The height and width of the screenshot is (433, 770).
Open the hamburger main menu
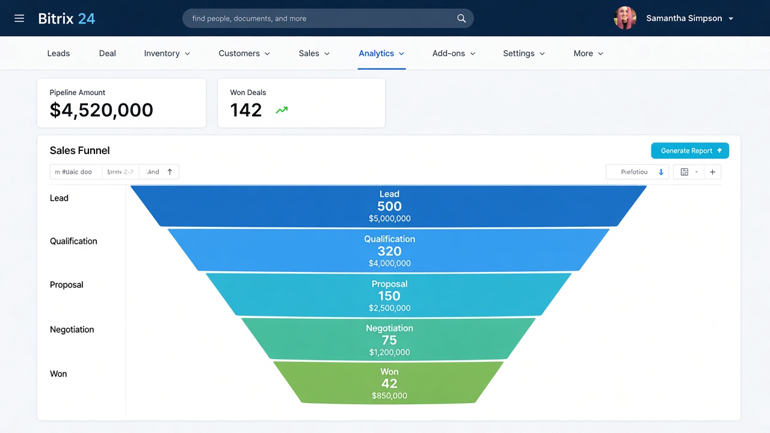19,19
